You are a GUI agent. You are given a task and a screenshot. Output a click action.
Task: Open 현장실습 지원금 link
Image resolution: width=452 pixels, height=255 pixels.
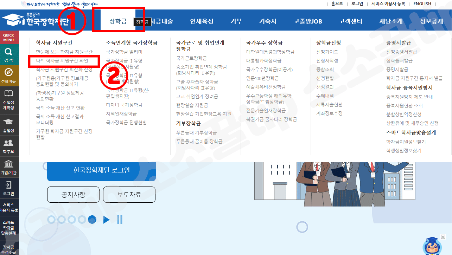192,105
